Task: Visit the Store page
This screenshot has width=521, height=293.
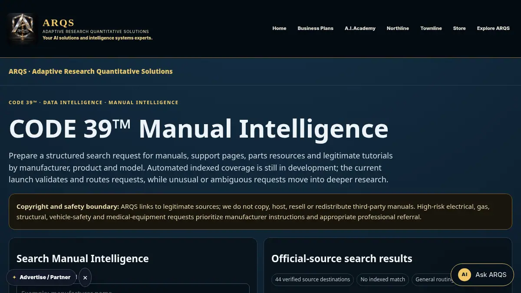Action: coord(459,28)
